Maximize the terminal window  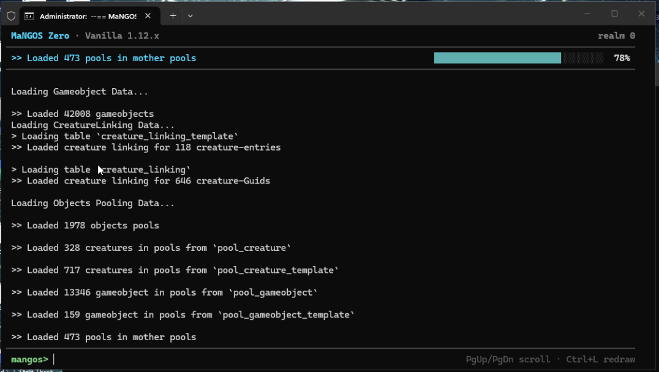click(614, 13)
